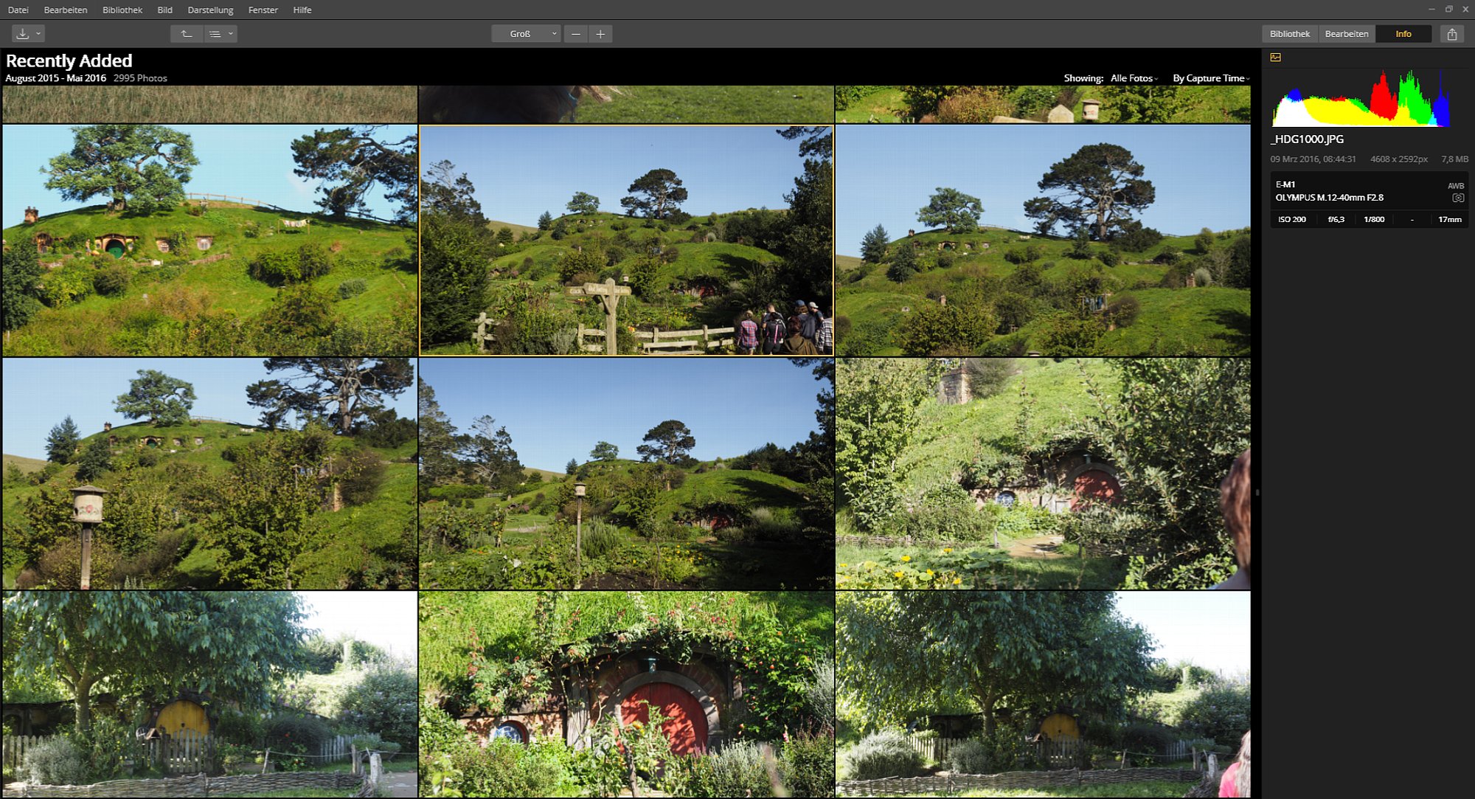Click the list view icon in toolbar
The image size is (1475, 799).
(215, 34)
